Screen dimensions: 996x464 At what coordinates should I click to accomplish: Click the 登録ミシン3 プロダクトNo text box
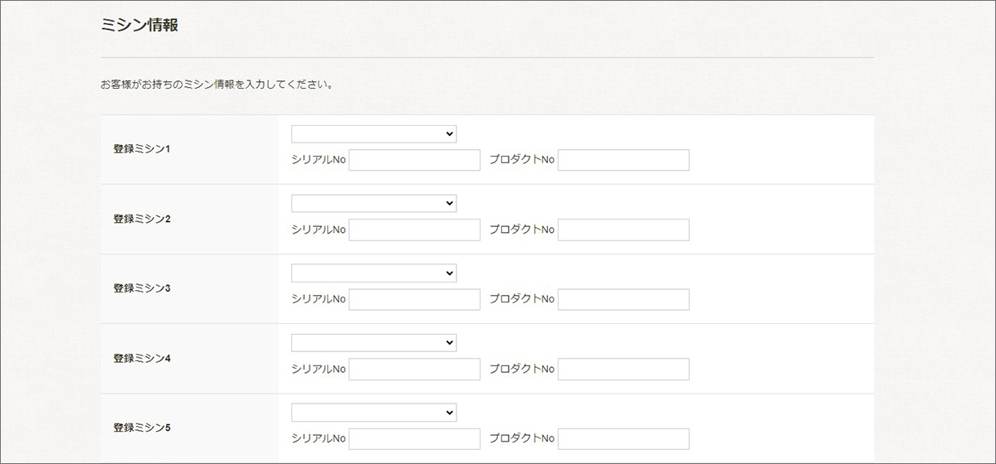coord(623,299)
